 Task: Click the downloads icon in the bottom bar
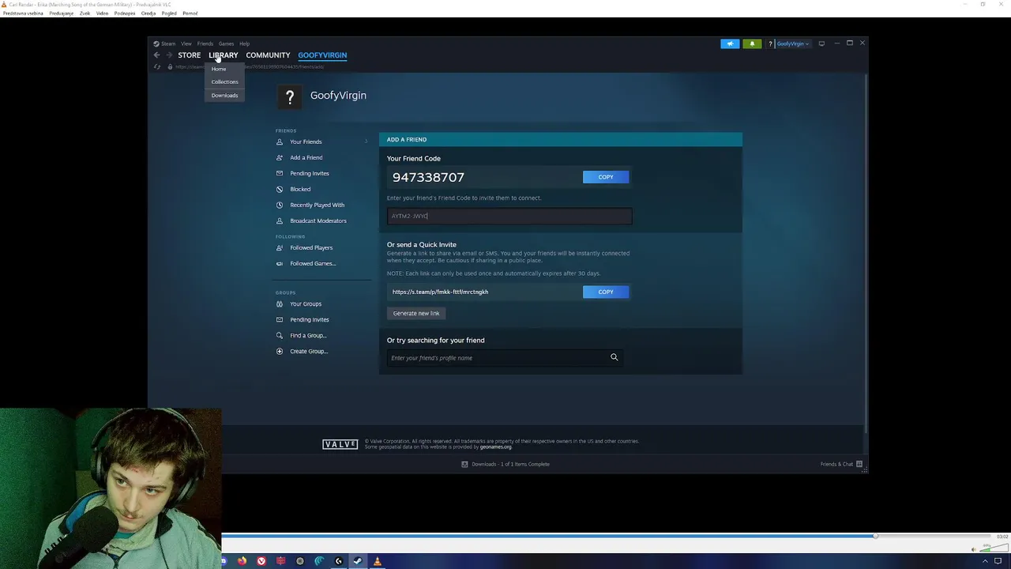(x=464, y=464)
